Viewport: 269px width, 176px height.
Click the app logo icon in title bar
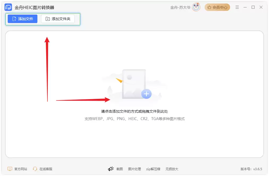(8, 7)
